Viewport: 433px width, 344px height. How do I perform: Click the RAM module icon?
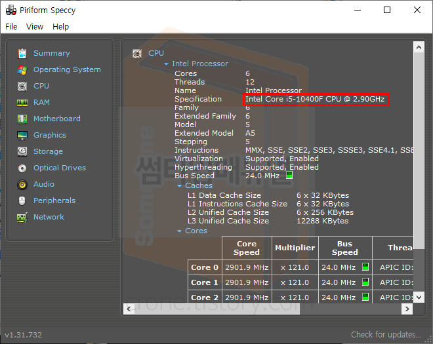click(x=22, y=103)
